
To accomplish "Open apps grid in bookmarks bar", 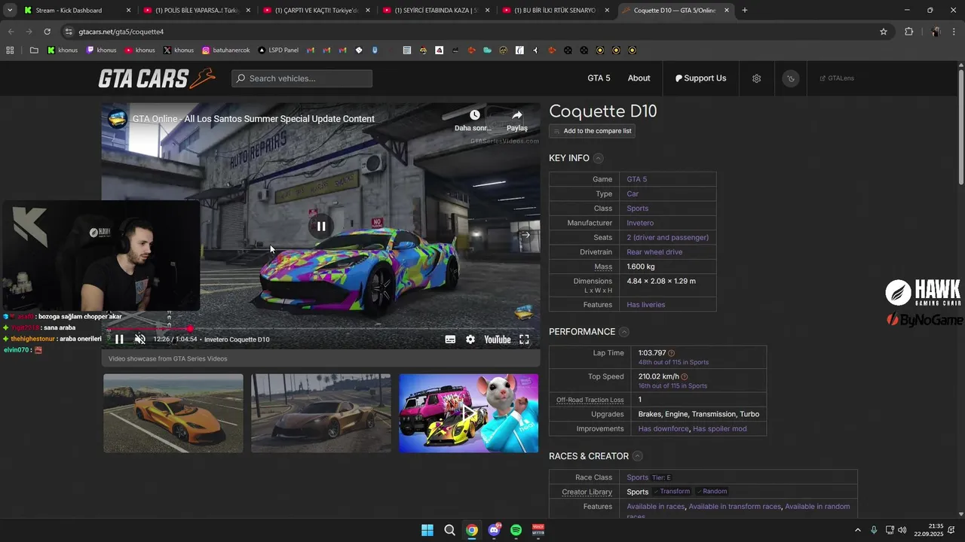I will coord(10,50).
